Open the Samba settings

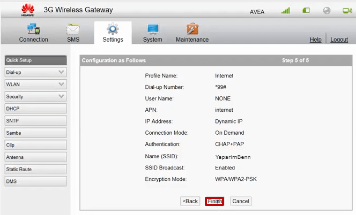(x=35, y=133)
